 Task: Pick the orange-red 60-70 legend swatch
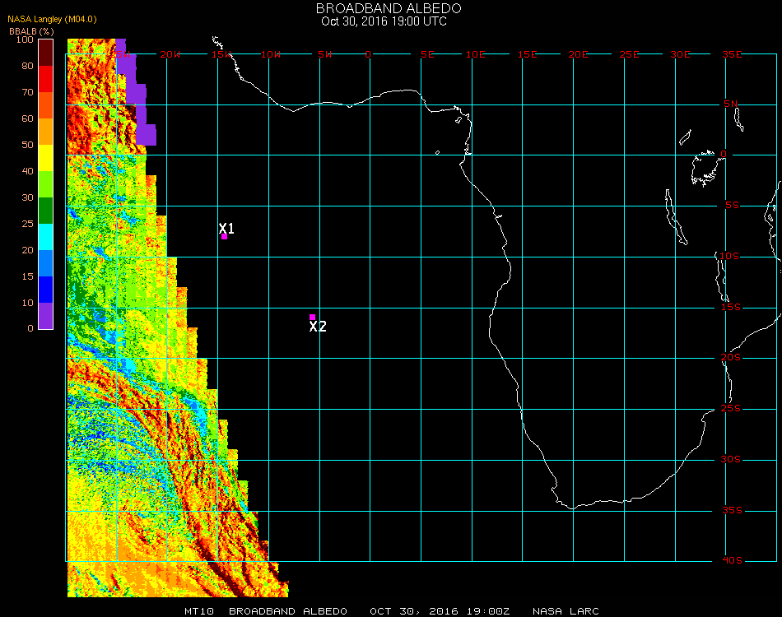pos(46,105)
